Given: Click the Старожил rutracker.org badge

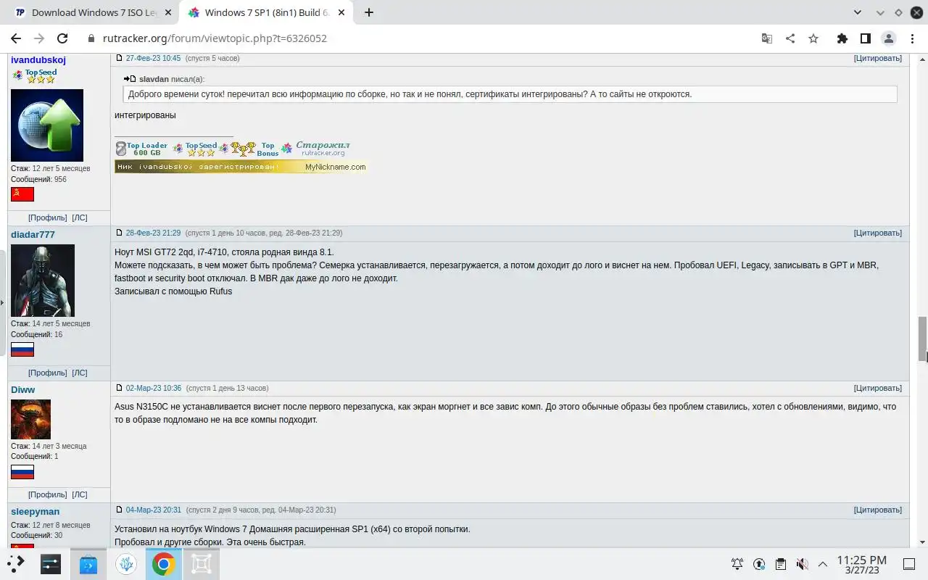Looking at the screenshot, I should 316,149.
